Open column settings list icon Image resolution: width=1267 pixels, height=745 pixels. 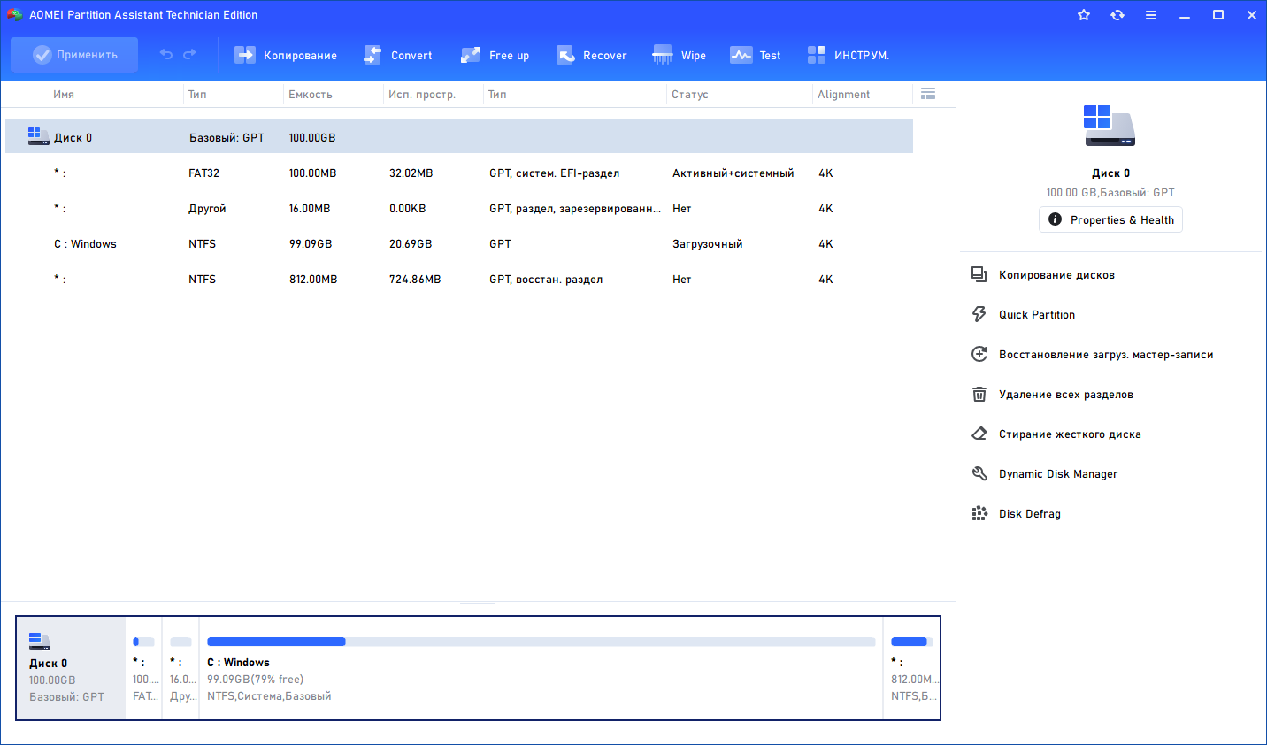[x=928, y=94]
